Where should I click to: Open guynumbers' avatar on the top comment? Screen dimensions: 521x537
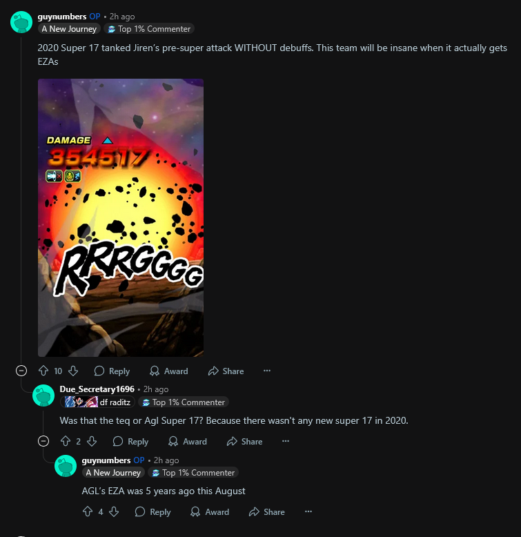[21, 22]
